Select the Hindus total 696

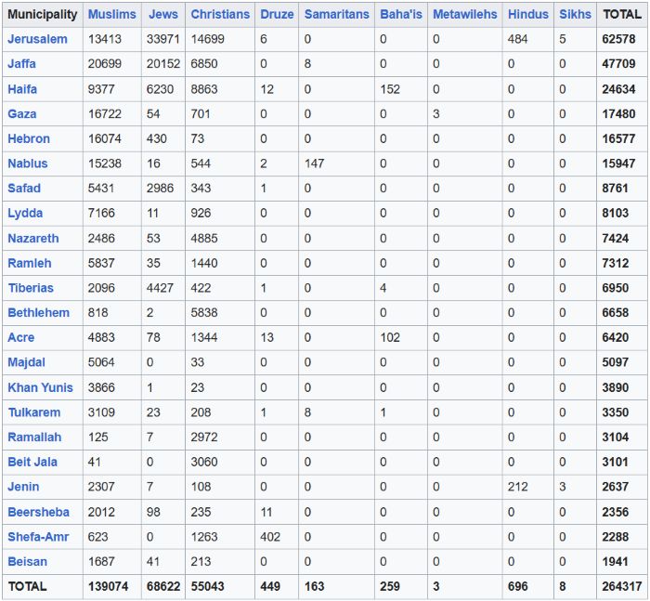tap(518, 586)
